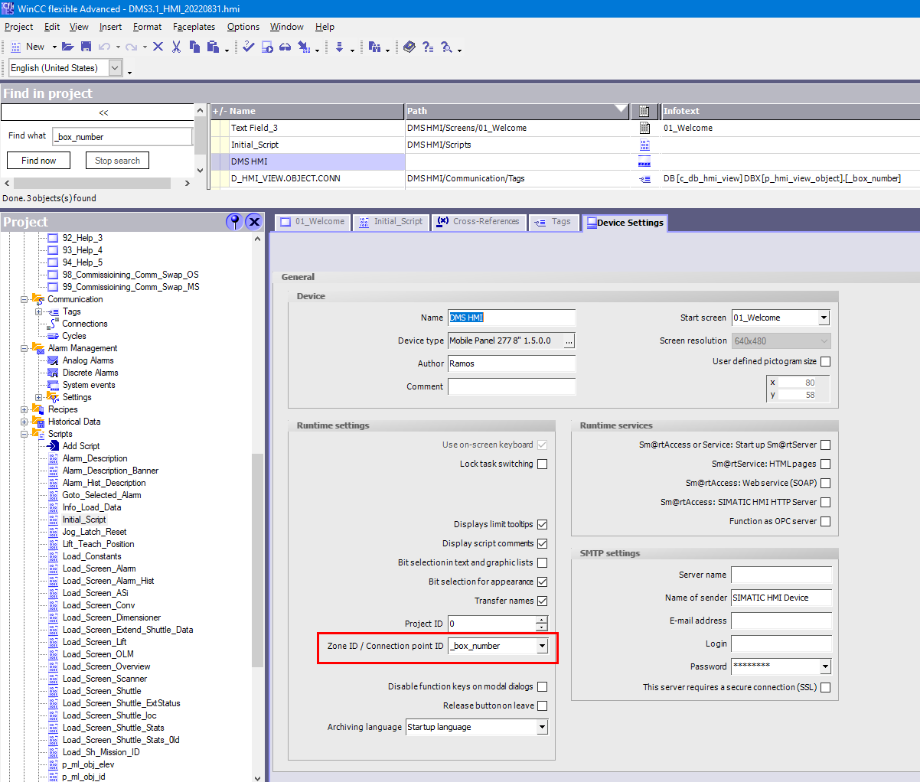Open the Zone ID / Connection point ID dropdown

pos(542,646)
